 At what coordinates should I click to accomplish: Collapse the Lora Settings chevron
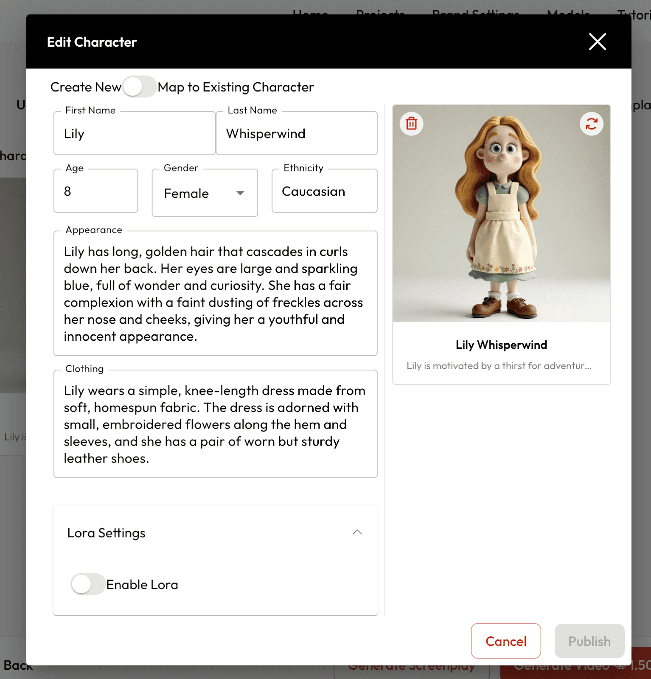tap(357, 532)
